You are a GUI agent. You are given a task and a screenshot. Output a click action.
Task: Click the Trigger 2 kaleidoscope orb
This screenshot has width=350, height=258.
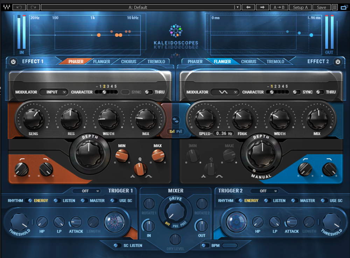[236, 222]
